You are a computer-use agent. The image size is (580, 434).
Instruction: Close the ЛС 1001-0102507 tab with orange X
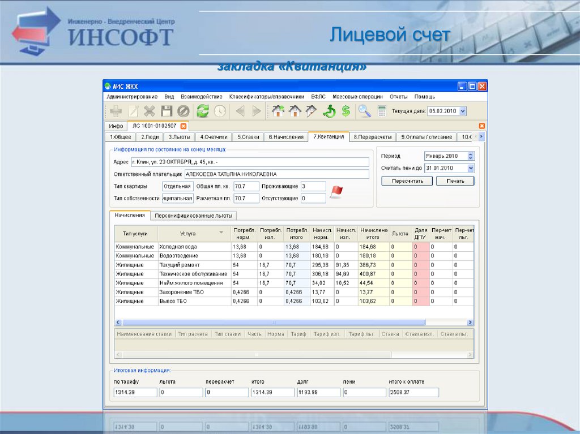pos(183,126)
